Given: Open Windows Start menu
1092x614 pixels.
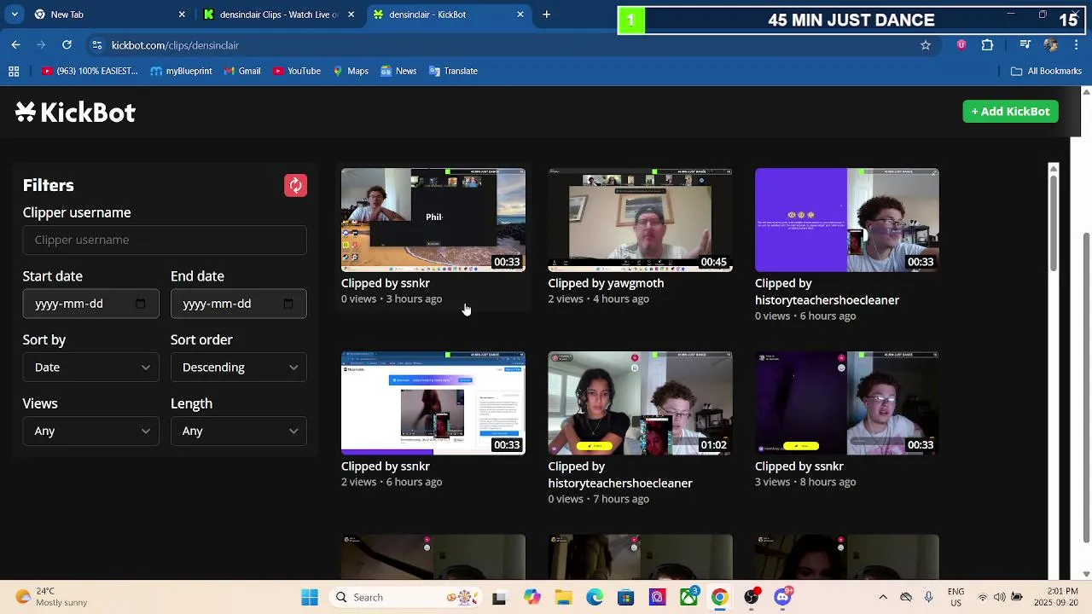Looking at the screenshot, I should 310,597.
